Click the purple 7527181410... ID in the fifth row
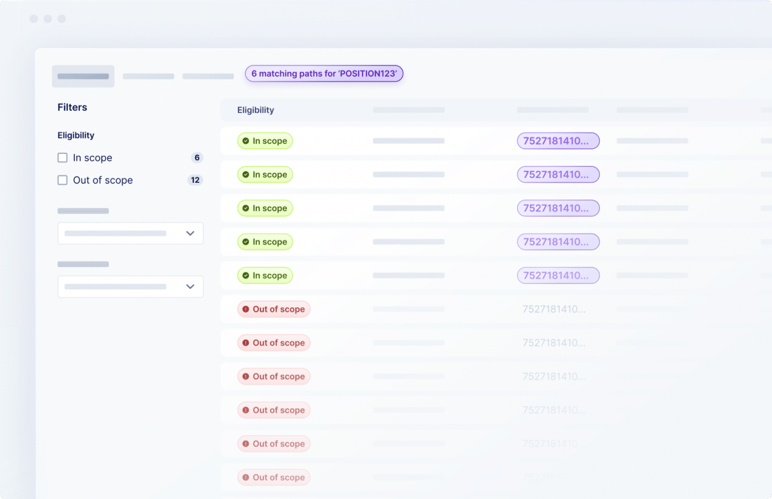This screenshot has height=499, width=772. (x=558, y=275)
